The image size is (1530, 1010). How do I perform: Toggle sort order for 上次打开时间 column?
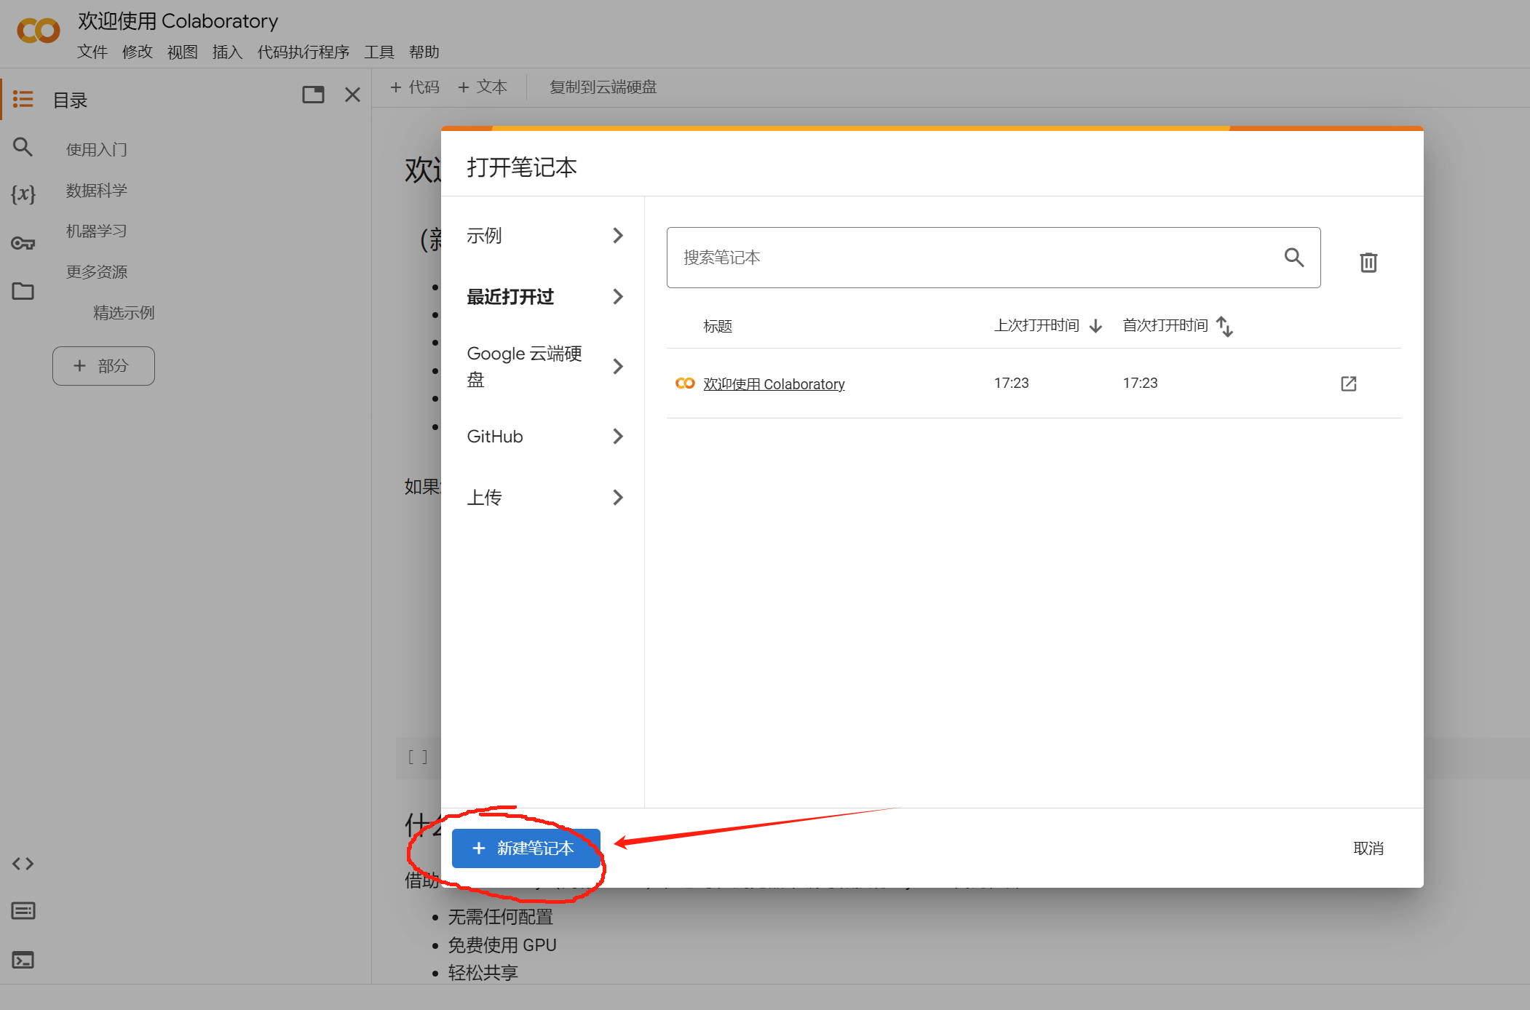coord(1095,326)
